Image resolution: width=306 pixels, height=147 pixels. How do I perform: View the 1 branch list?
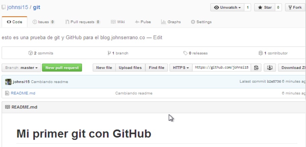click(x=118, y=53)
